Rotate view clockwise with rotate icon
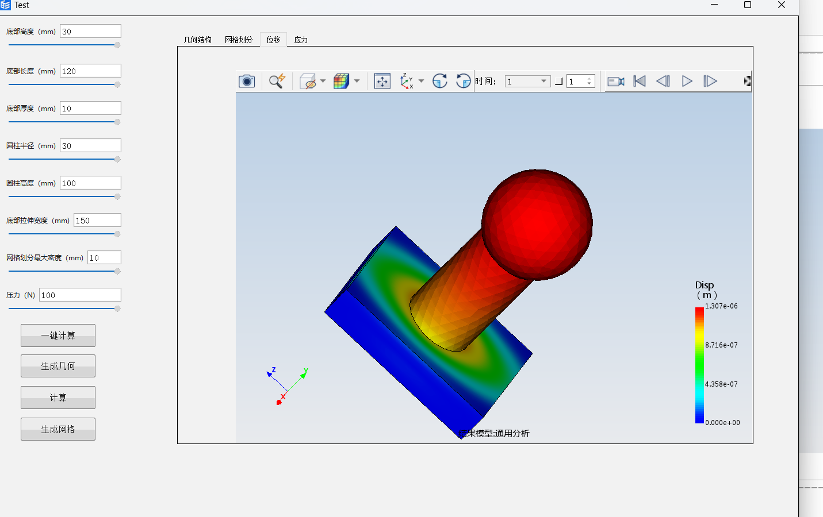 440,81
